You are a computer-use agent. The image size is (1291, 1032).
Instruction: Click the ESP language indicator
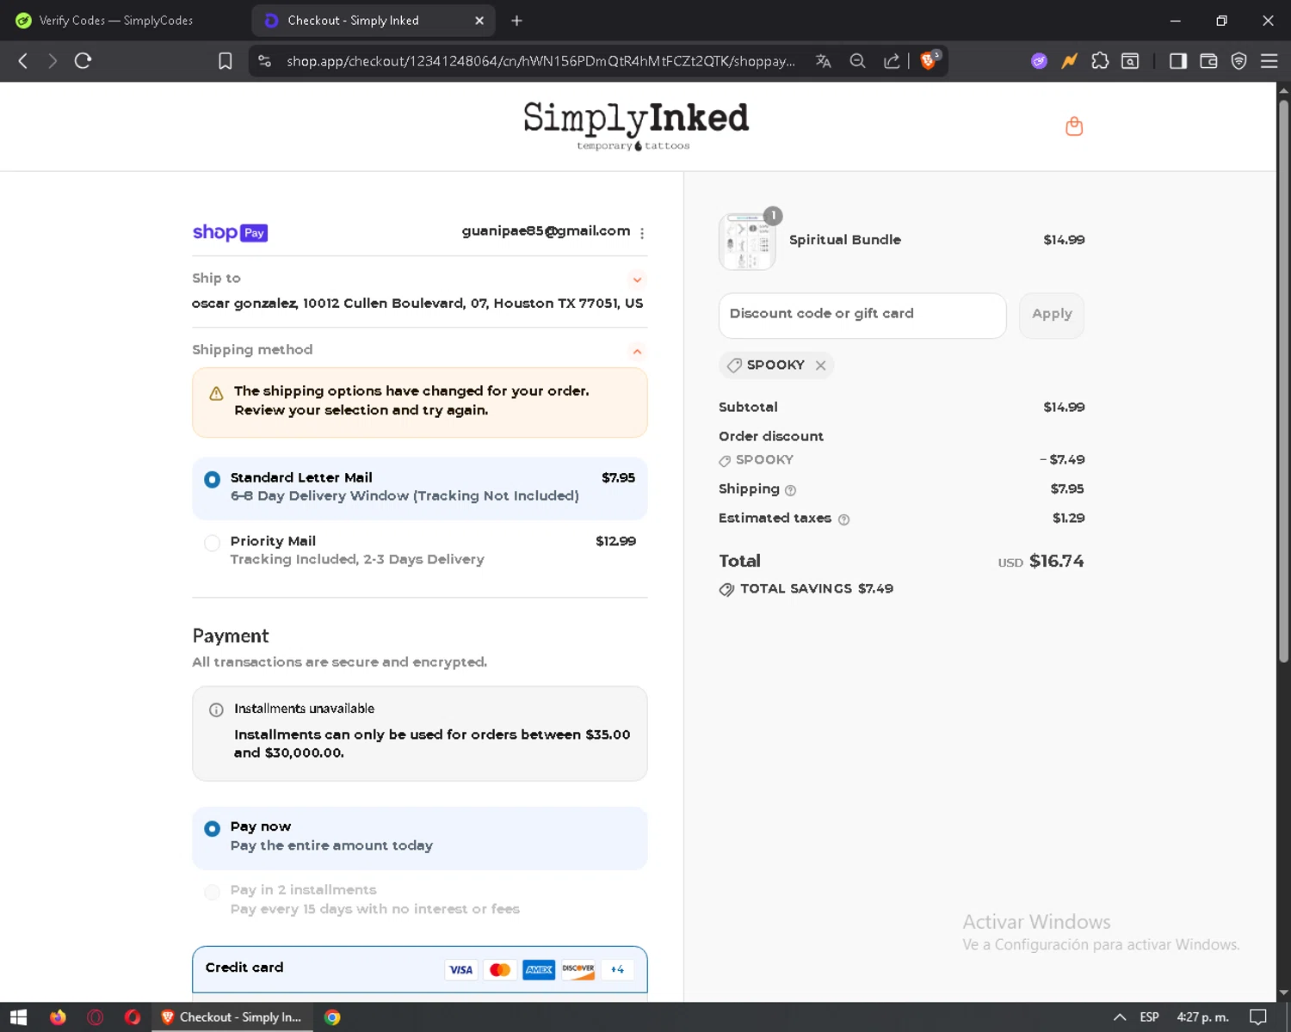1149,1017
